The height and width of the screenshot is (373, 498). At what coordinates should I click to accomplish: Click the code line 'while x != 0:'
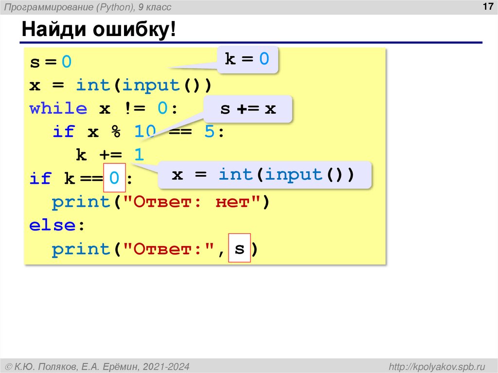click(103, 108)
